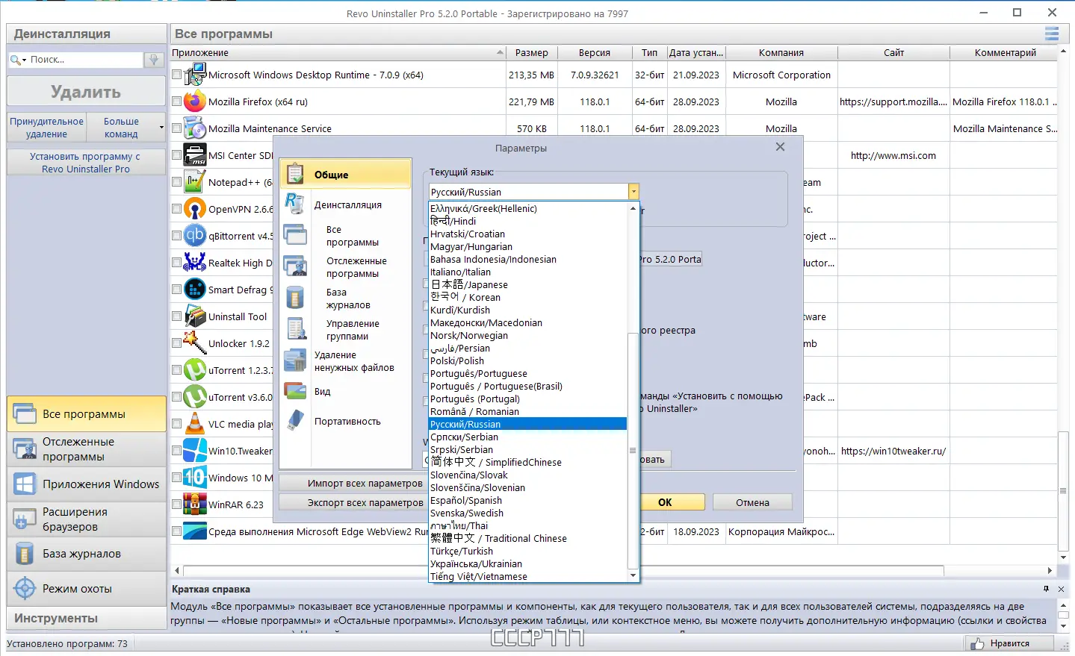The image size is (1075, 656).
Task: Open the Общие settings section
Action: pyautogui.click(x=346, y=175)
